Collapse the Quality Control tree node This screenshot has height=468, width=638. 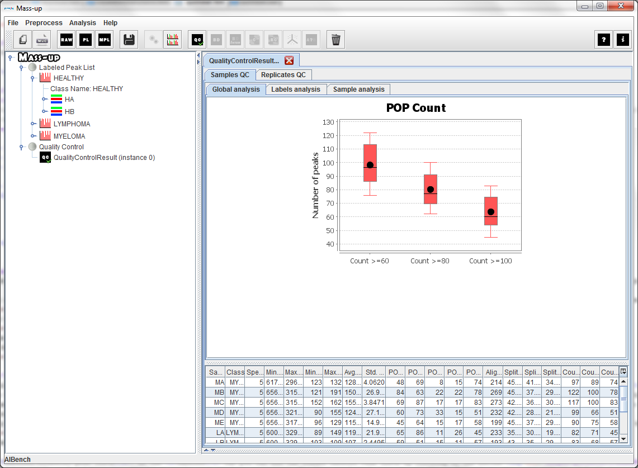(21, 147)
